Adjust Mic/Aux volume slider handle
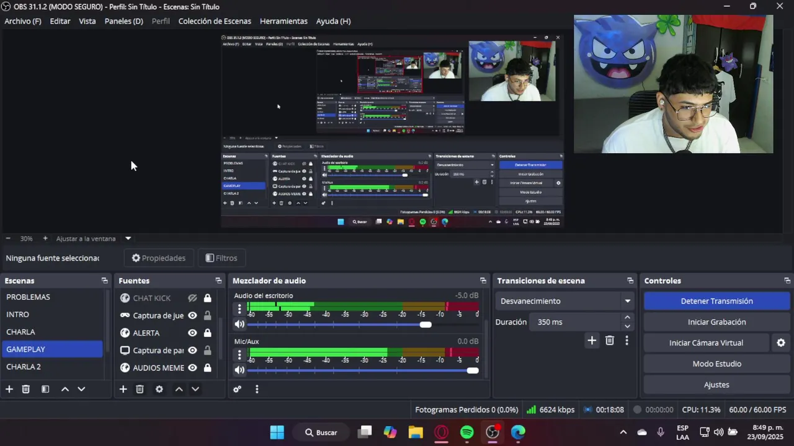The image size is (794, 446). coord(473,370)
